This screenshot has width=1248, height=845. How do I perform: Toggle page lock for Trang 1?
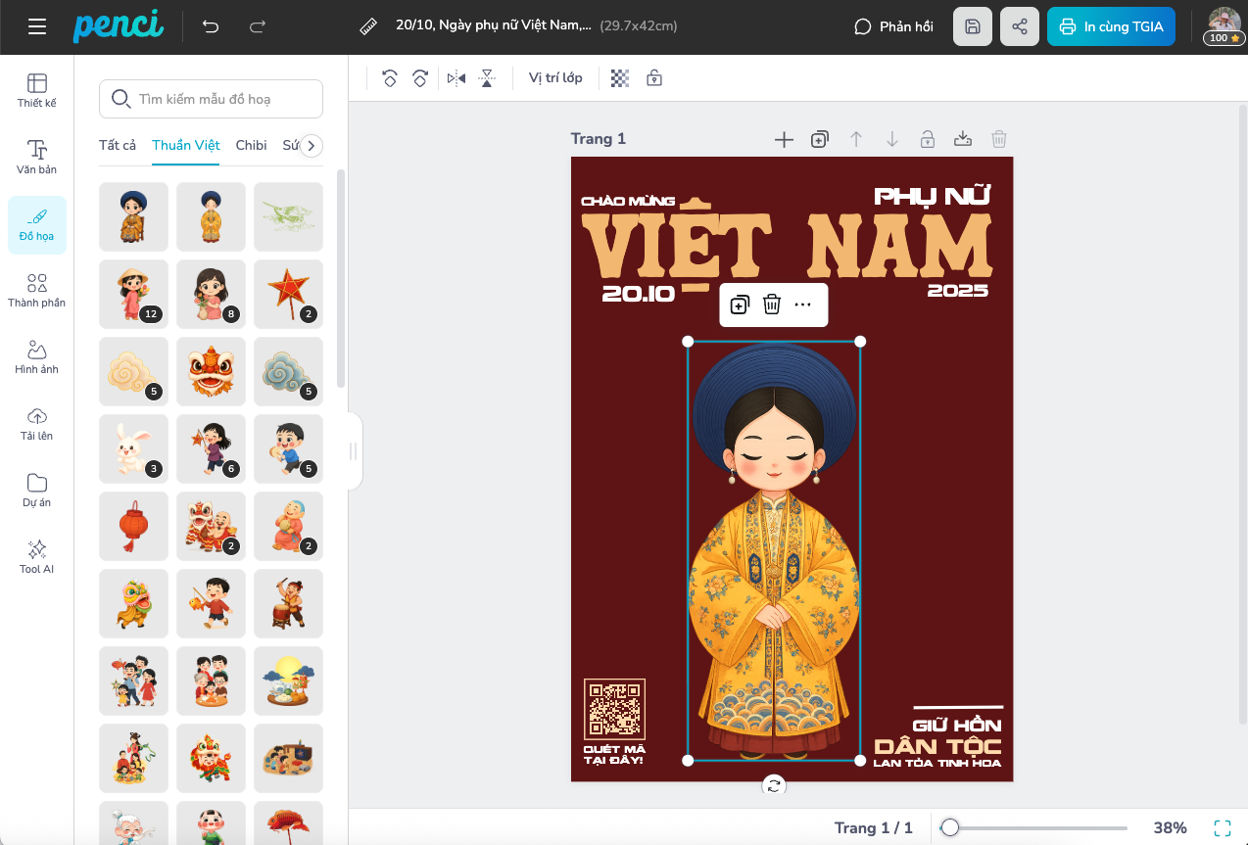(x=927, y=139)
